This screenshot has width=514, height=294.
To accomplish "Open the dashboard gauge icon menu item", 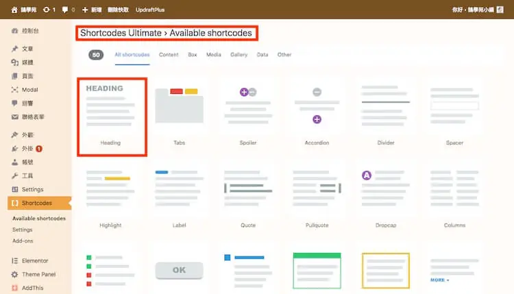I will pyautogui.click(x=25, y=31).
